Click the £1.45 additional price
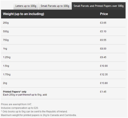128x118 pixels. 103,92
